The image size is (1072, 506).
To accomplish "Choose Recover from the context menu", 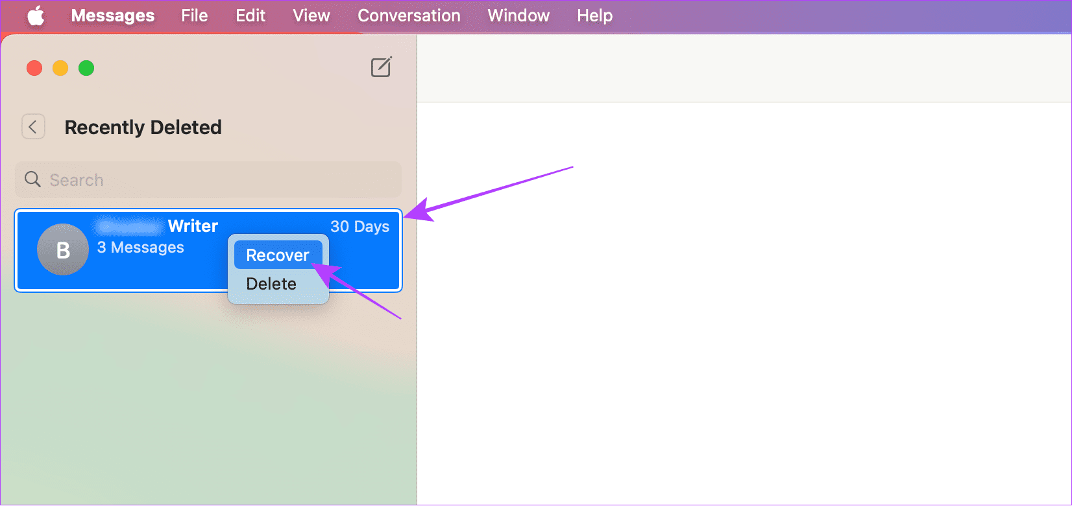I will (x=278, y=255).
